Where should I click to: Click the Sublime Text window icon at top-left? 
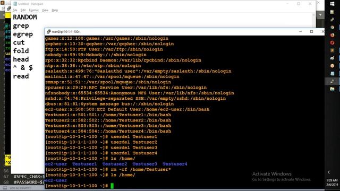point(2,3)
